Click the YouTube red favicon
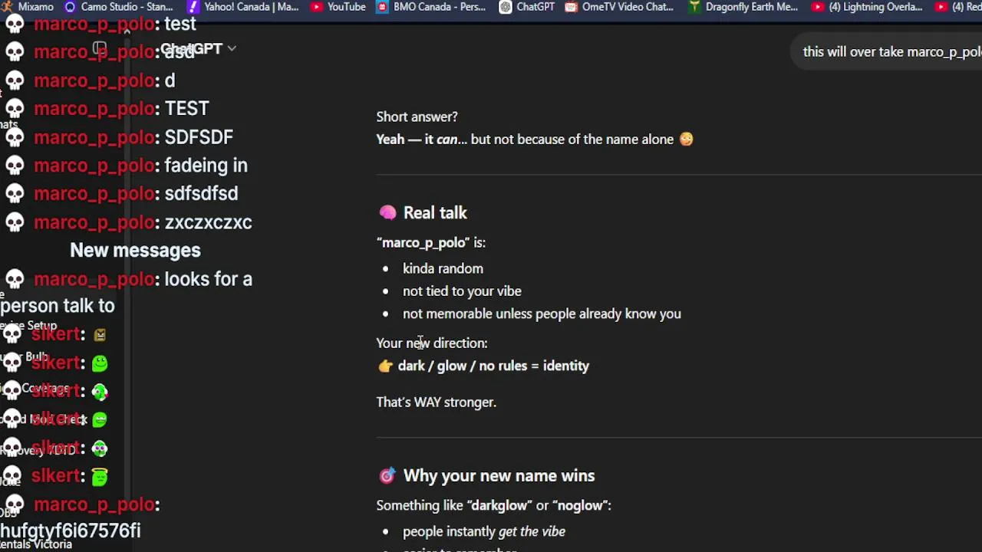 point(316,7)
